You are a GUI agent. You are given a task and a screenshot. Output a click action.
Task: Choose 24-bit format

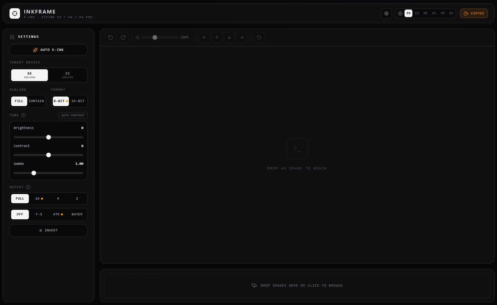point(78,101)
